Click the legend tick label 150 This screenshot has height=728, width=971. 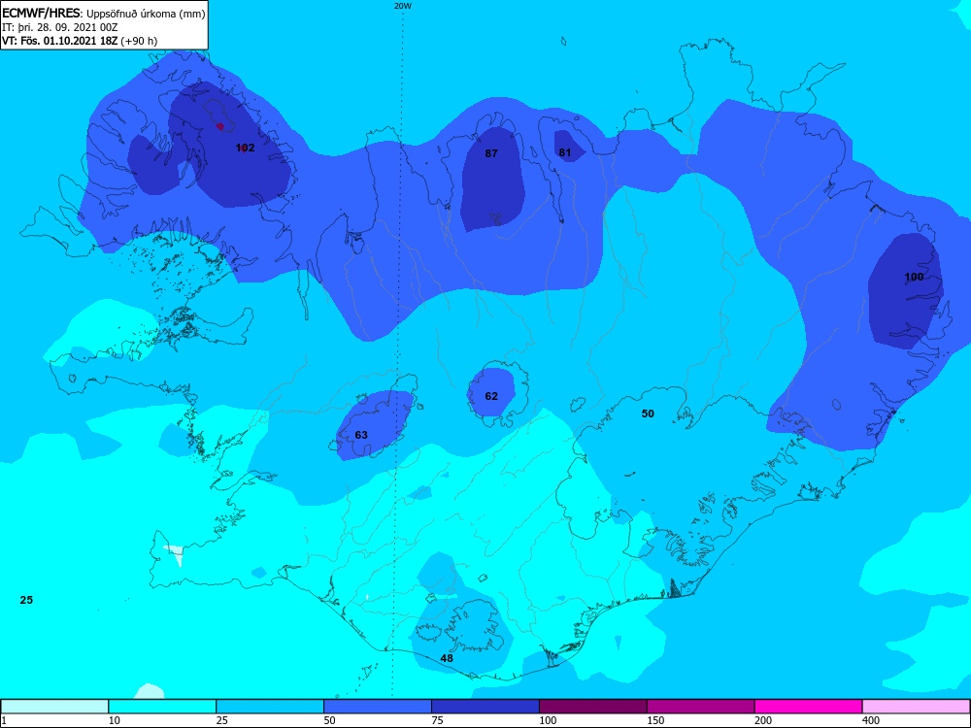[655, 720]
